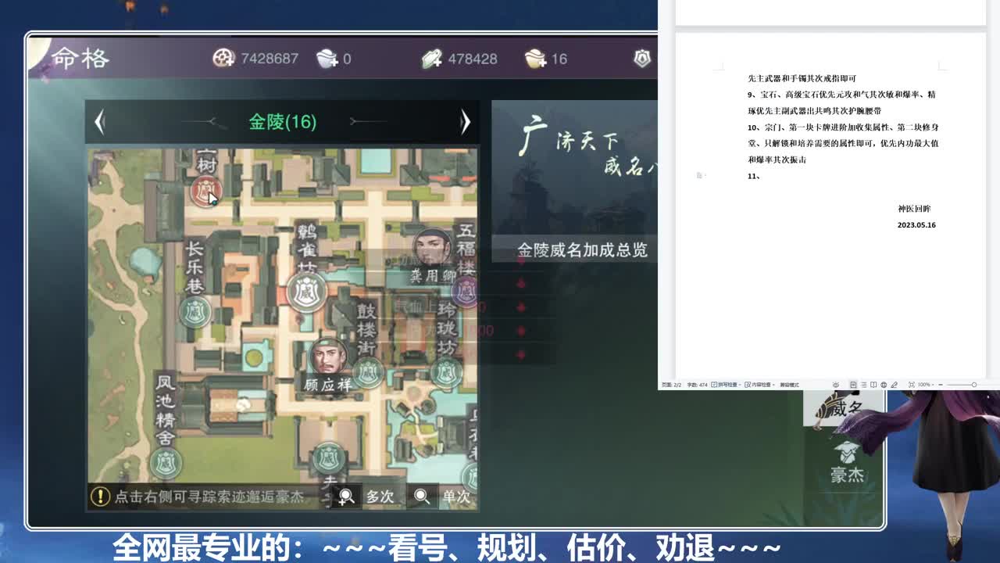Open the 100% zoom dropdown in document

click(x=926, y=385)
